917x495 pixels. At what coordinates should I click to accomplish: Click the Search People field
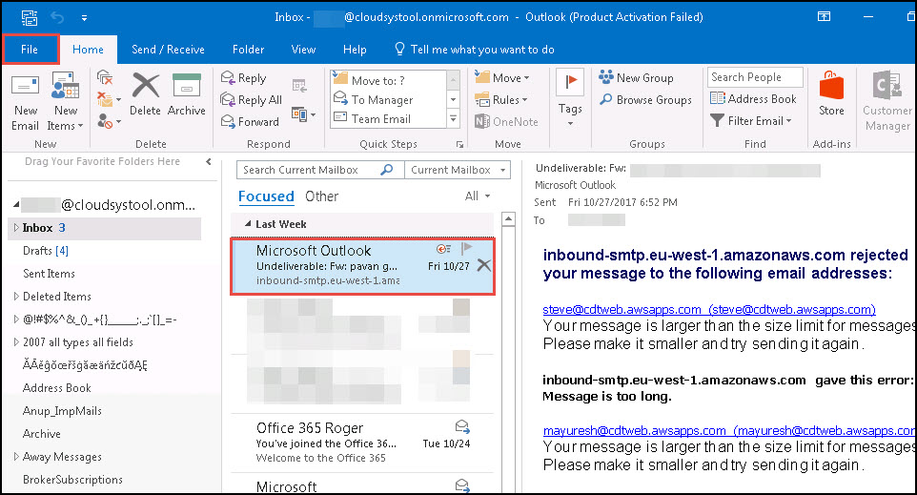755,77
